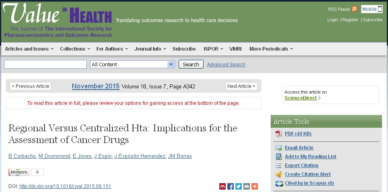The image size is (388, 192).
Task: Share article on Facebook
Action: click(x=231, y=186)
